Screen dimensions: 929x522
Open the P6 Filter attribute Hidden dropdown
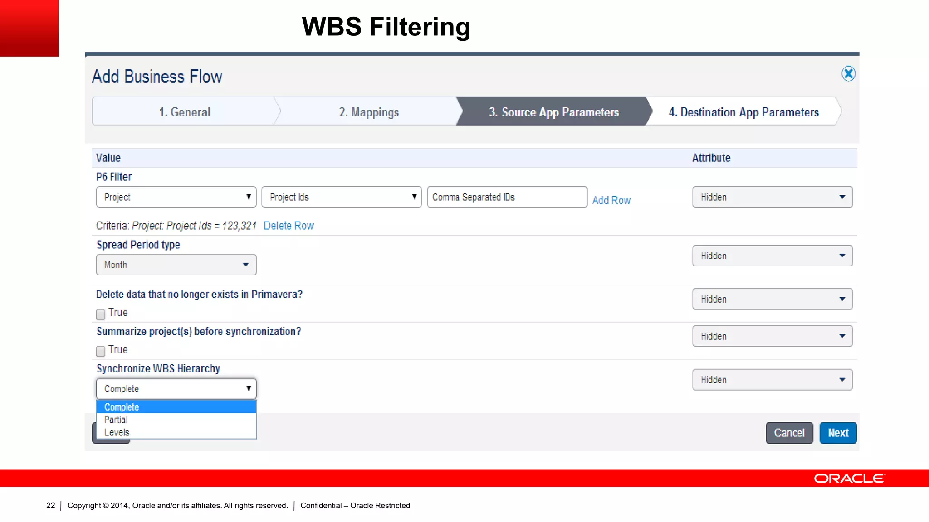click(773, 197)
